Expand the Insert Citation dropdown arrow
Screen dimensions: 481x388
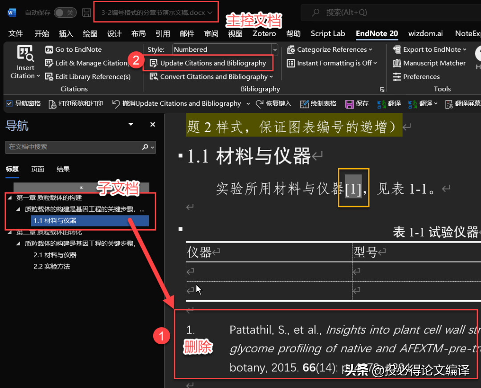[38, 76]
